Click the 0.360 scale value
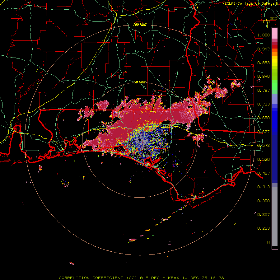The width and height of the screenshot is (280, 280). pyautogui.click(x=264, y=201)
